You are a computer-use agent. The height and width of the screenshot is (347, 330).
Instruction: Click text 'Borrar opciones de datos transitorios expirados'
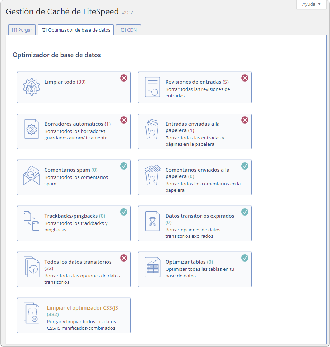[x=193, y=233]
